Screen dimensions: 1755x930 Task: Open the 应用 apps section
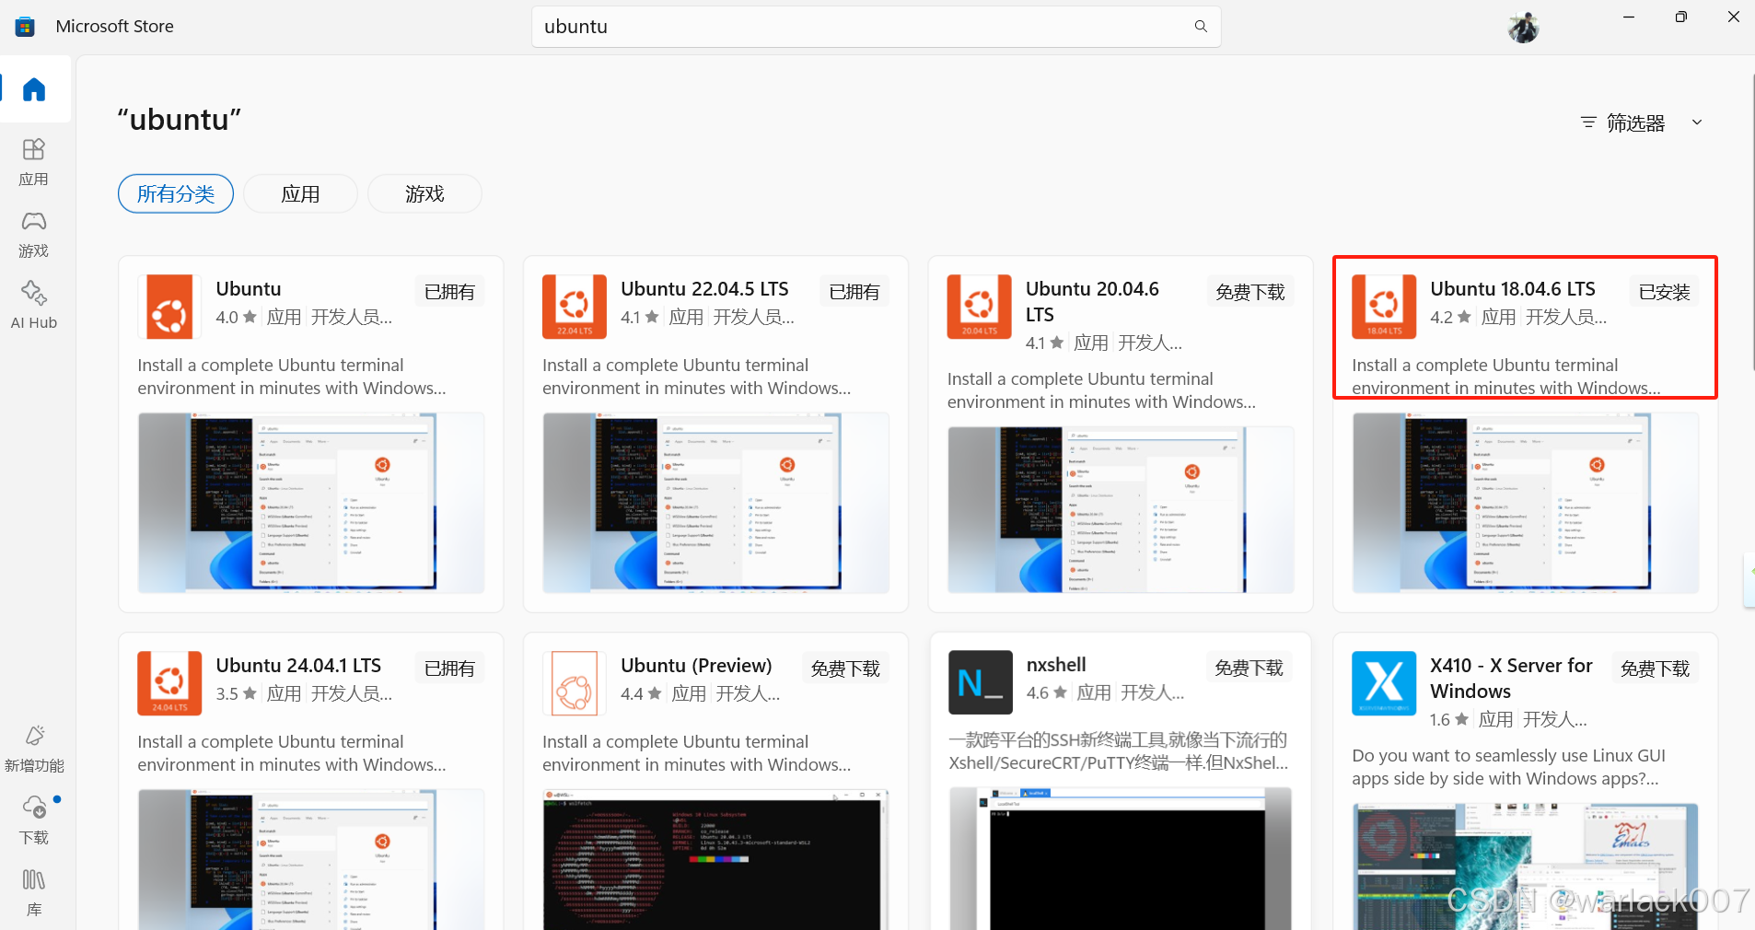[x=34, y=161]
